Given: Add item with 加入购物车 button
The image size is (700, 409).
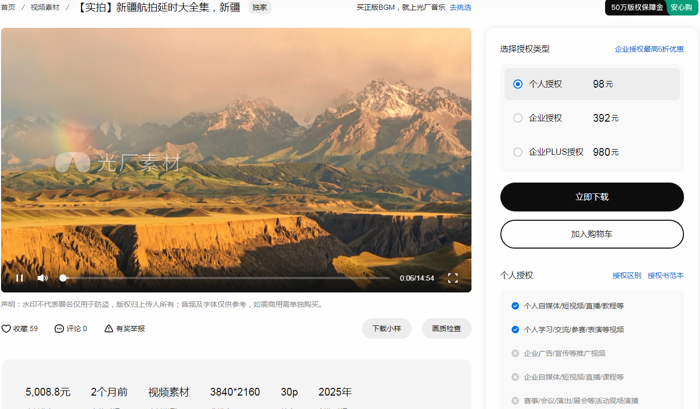Looking at the screenshot, I should (x=592, y=234).
